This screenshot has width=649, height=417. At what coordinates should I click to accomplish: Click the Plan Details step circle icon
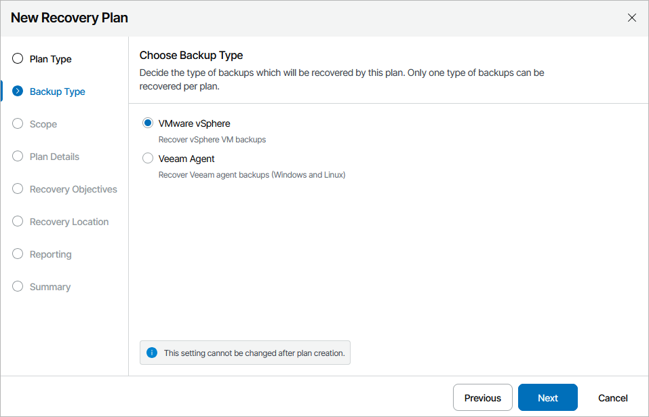[x=17, y=156]
